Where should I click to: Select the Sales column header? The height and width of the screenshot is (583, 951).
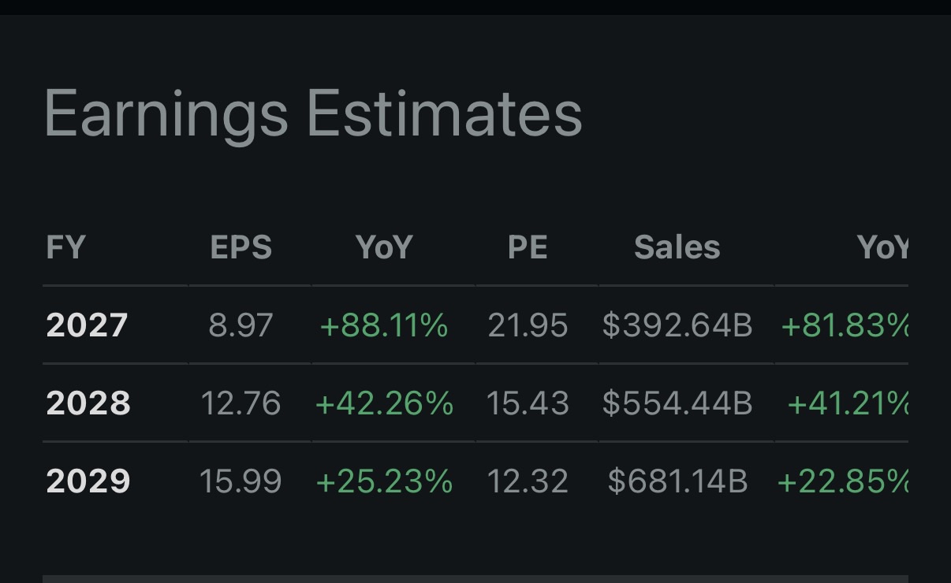(677, 247)
